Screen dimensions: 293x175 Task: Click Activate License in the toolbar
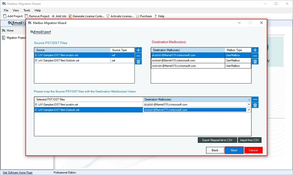(120, 16)
